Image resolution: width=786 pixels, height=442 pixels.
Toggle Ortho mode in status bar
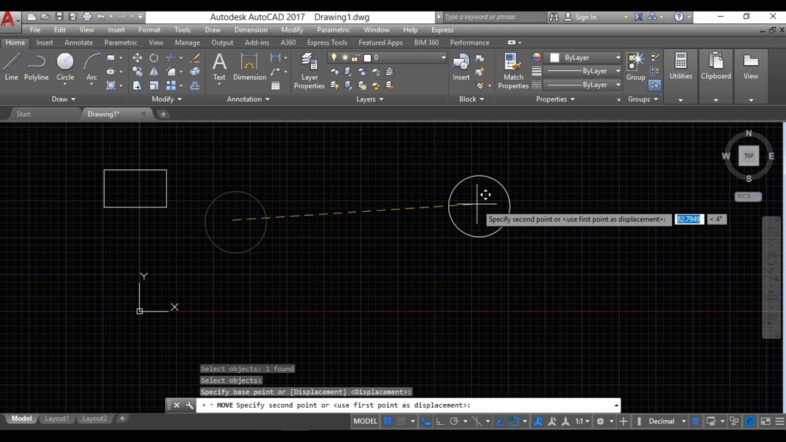pyautogui.click(x=440, y=421)
